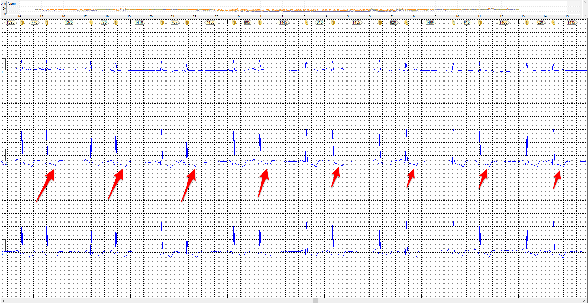Click the C2 channel calibration marker

4,155
